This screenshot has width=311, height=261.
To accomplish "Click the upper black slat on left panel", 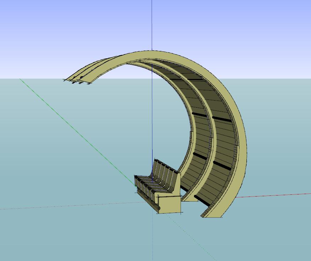I will (x=199, y=115).
